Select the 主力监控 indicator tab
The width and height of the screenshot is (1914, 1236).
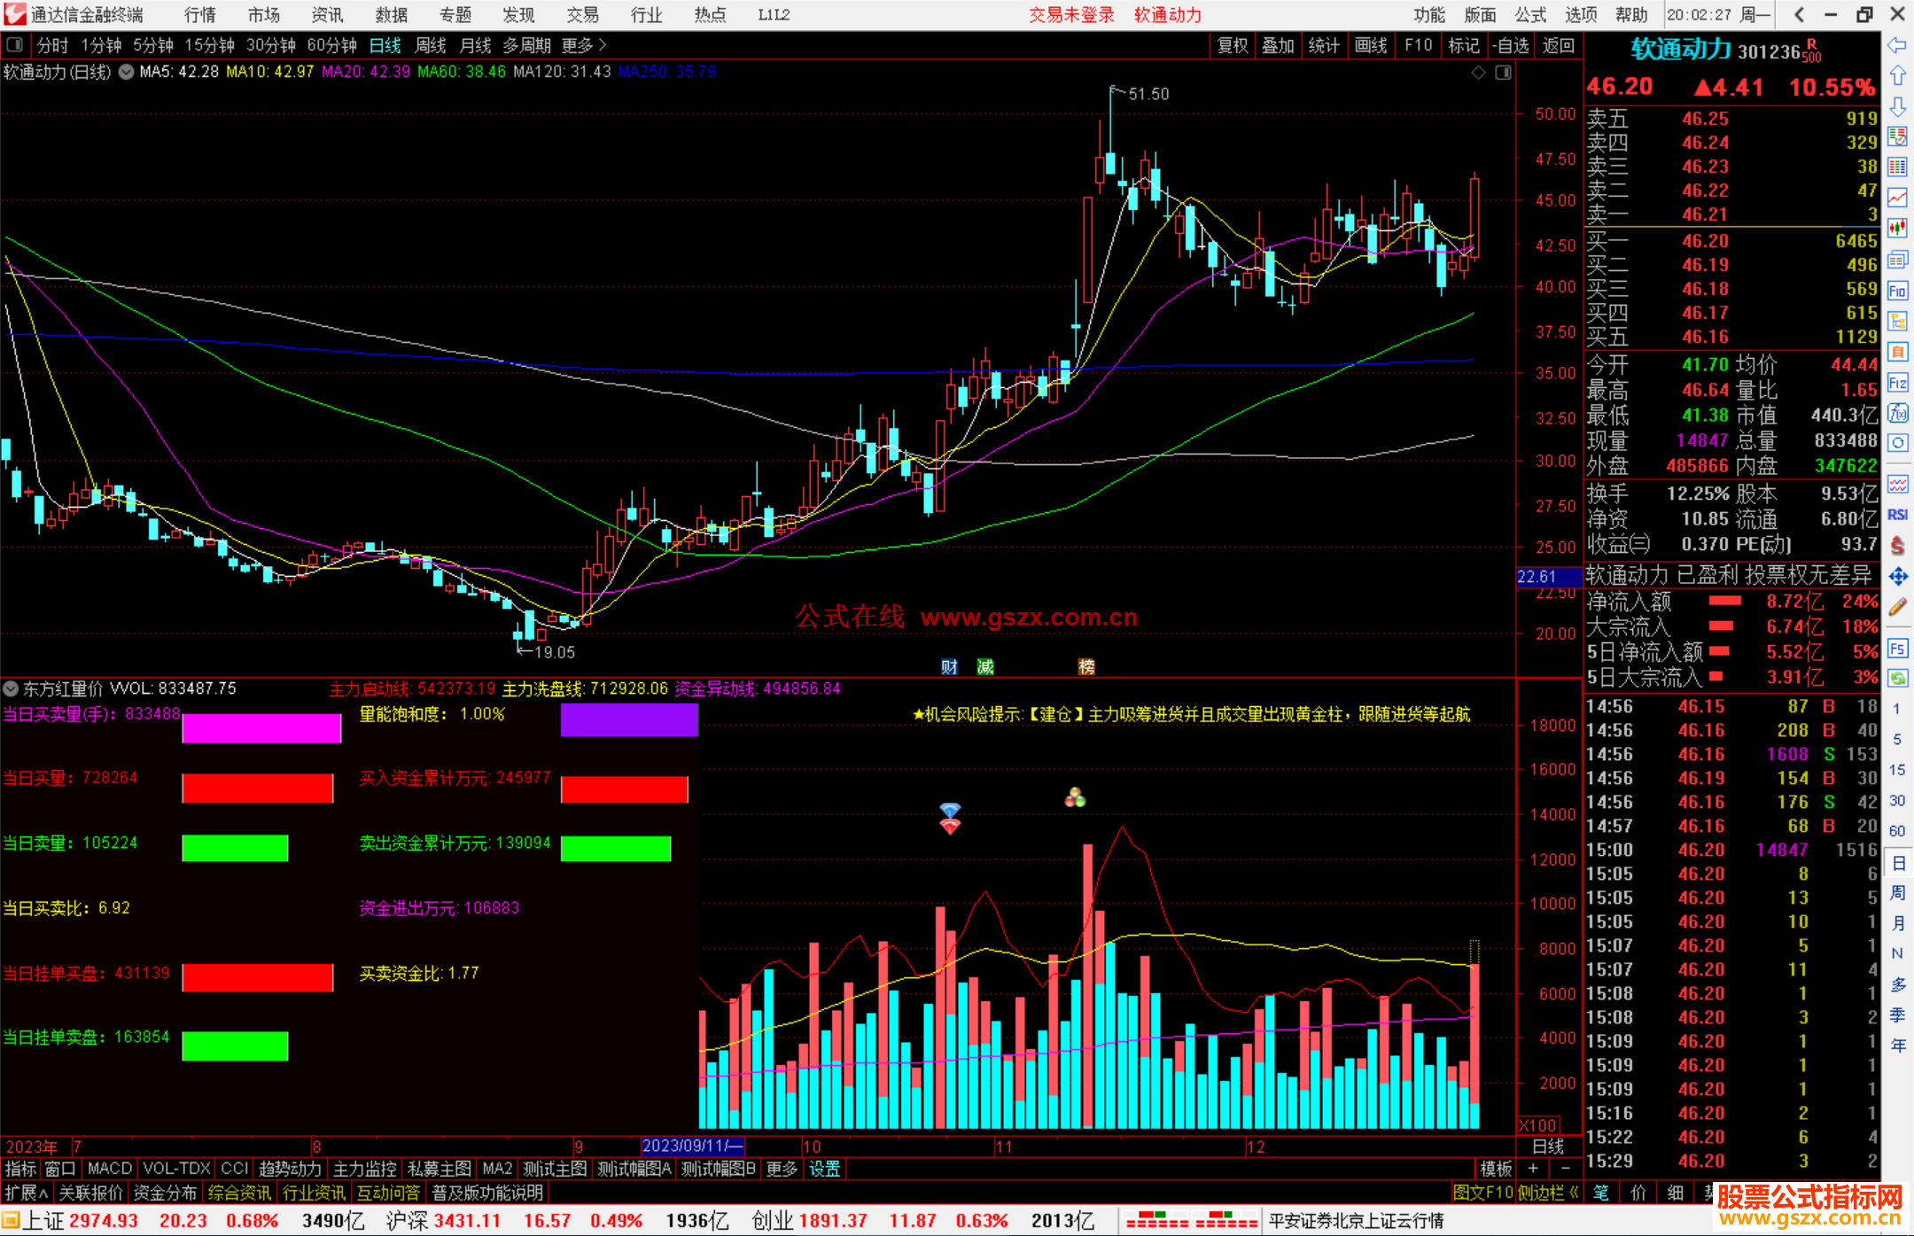coord(365,1169)
